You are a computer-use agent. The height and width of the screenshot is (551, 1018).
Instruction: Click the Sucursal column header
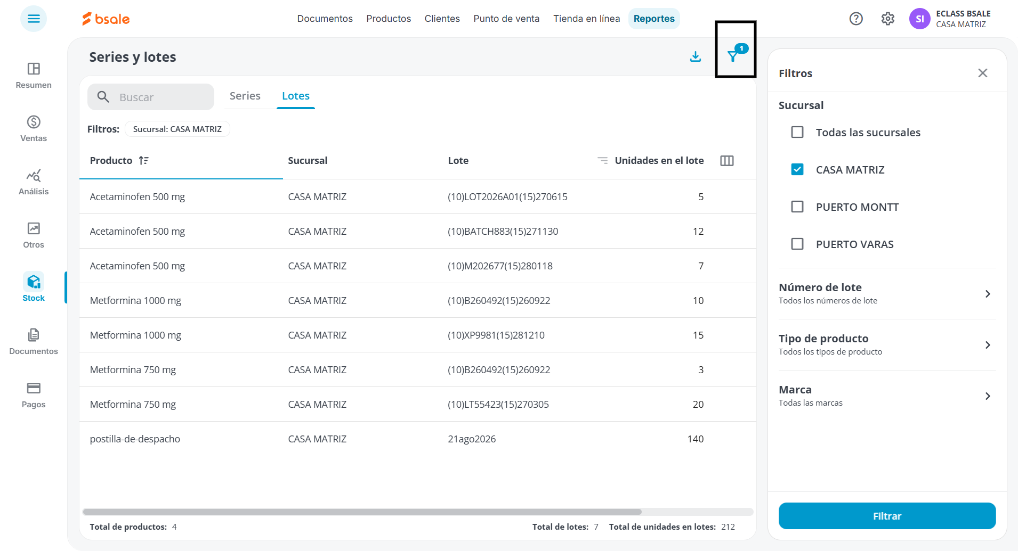pyautogui.click(x=308, y=161)
